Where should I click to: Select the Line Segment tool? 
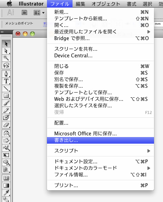click(6, 88)
